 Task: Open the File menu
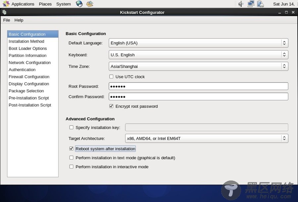pos(7,20)
